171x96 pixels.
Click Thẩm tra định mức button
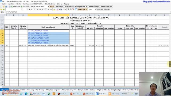[x=106, y=7]
